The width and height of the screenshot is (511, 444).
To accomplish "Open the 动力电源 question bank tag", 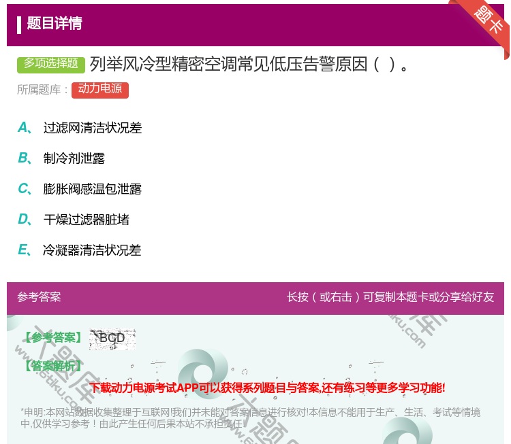I will click(x=100, y=90).
